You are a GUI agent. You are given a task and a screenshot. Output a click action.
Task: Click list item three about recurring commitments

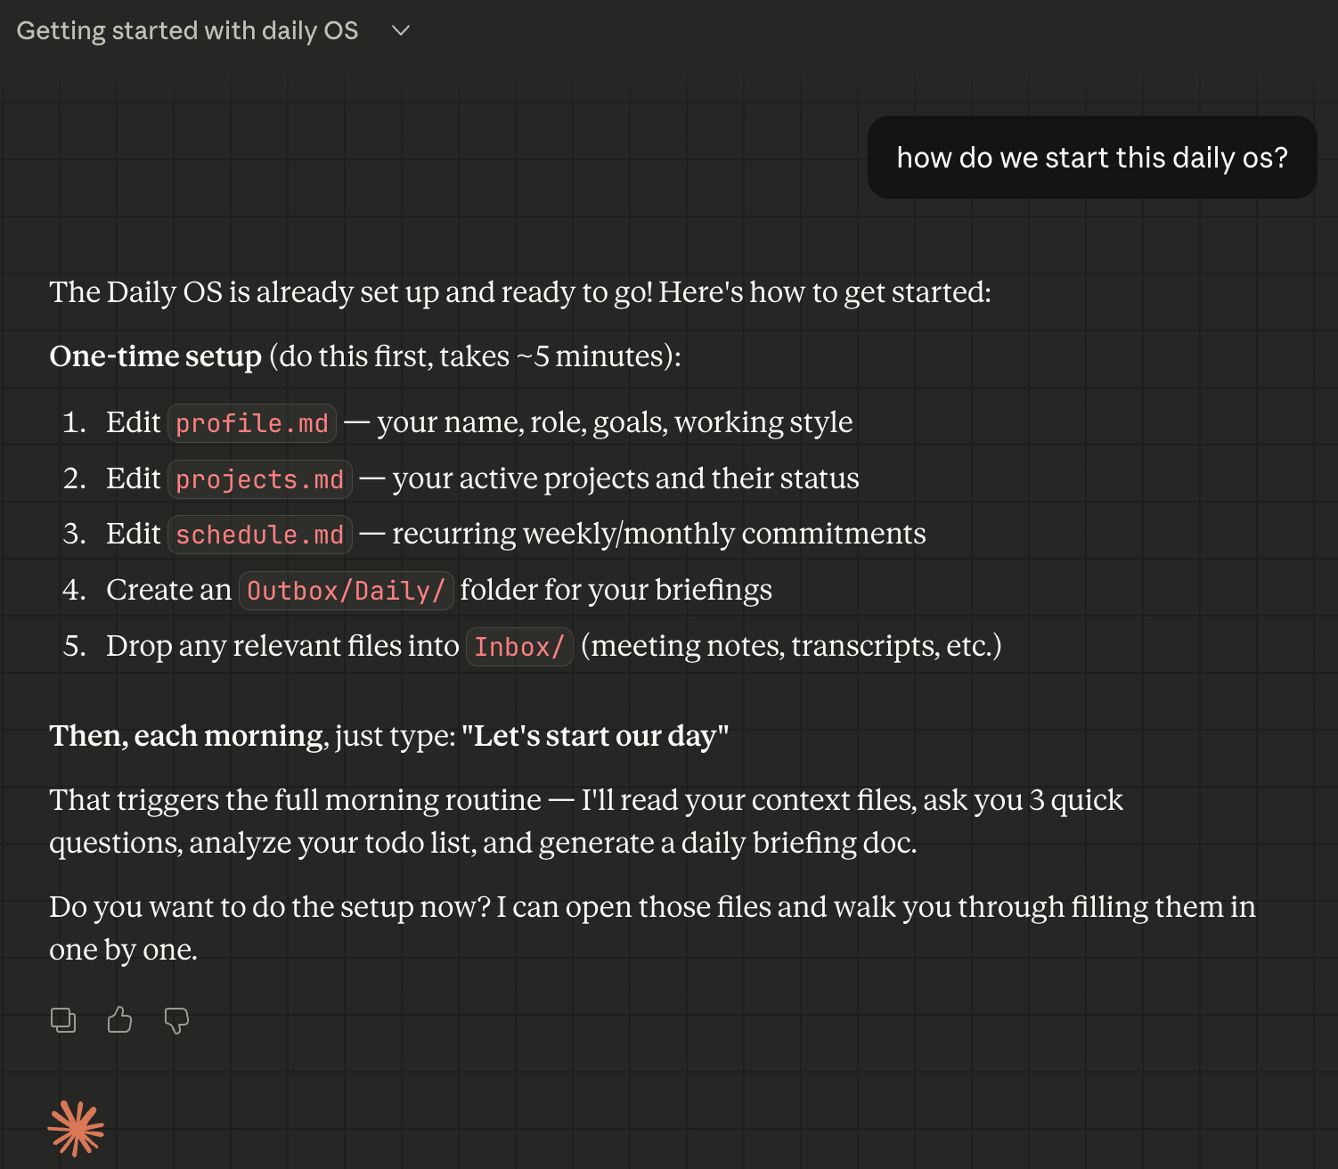(494, 534)
